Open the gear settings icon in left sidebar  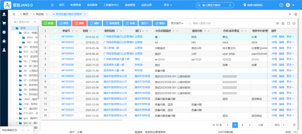(4, 32)
